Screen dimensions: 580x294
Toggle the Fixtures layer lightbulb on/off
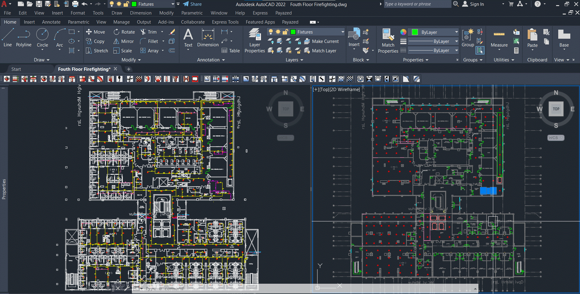[x=271, y=32]
